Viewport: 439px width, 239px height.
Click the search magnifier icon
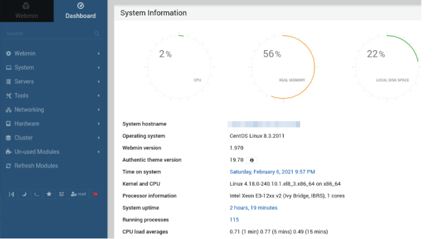pyautogui.click(x=97, y=34)
